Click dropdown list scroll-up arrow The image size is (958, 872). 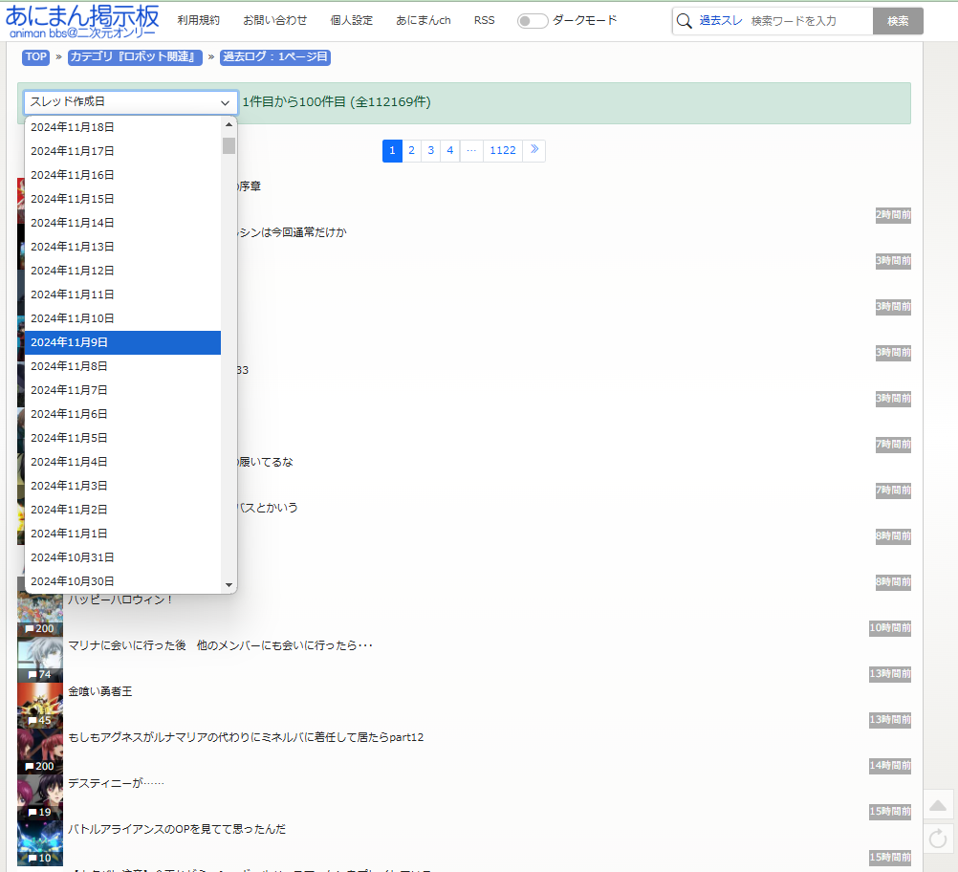229,125
